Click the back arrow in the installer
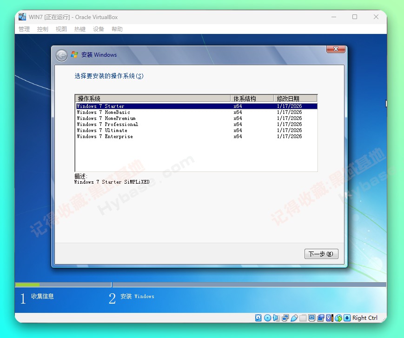Screen dimensions: 404x338 pyautogui.click(x=61, y=55)
